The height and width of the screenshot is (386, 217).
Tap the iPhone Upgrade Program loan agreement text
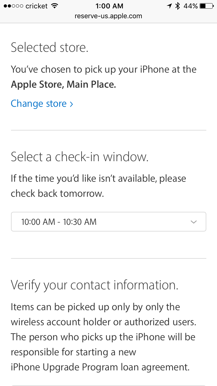click(x=100, y=367)
